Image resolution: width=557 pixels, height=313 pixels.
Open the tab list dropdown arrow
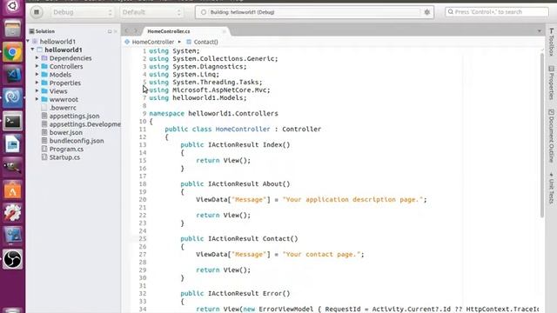tap(540, 31)
